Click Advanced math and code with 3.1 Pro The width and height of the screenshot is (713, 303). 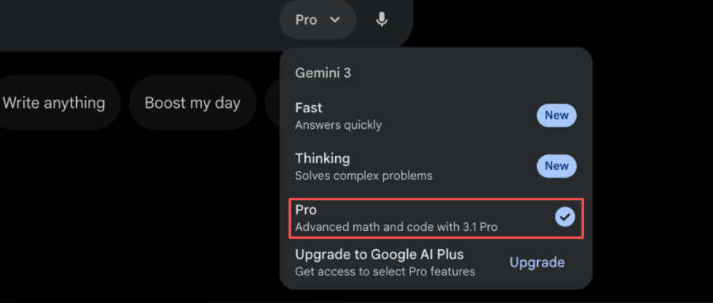(396, 226)
